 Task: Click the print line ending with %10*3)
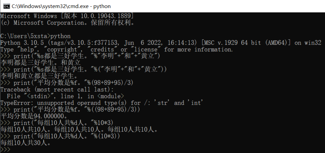click(57, 123)
